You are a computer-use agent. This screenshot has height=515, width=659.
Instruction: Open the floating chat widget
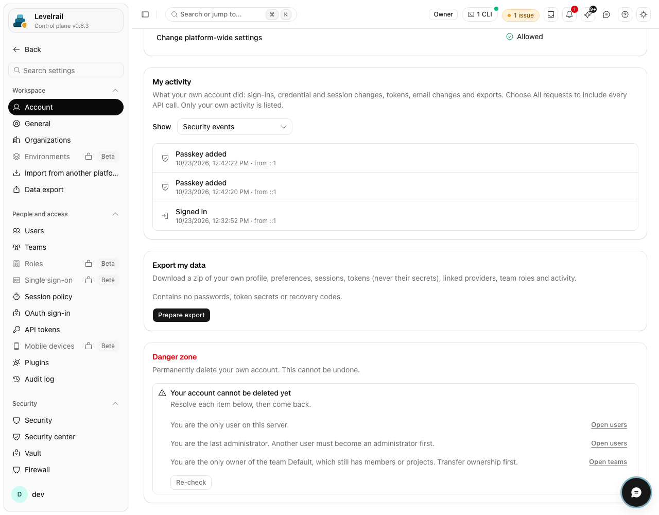pos(636,493)
